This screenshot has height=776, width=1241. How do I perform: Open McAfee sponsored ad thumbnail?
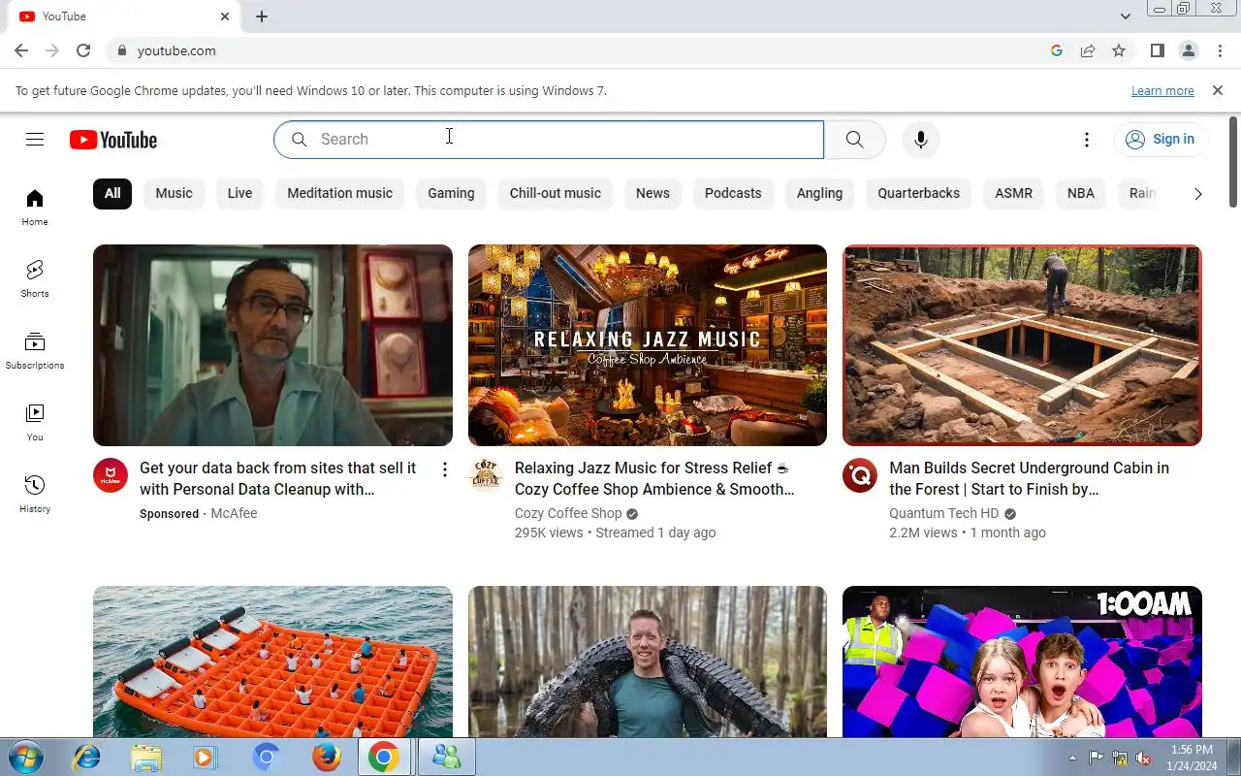pos(272,345)
